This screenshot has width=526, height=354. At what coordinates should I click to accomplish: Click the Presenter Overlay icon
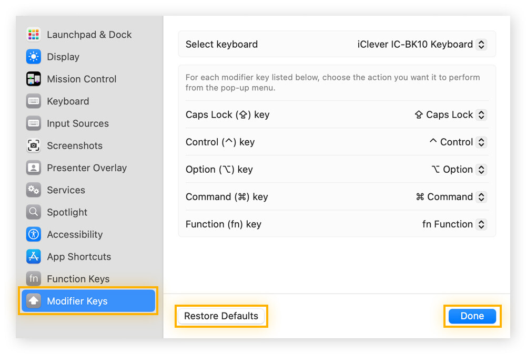click(x=33, y=168)
